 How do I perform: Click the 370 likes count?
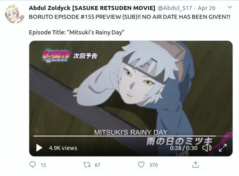click(153, 165)
